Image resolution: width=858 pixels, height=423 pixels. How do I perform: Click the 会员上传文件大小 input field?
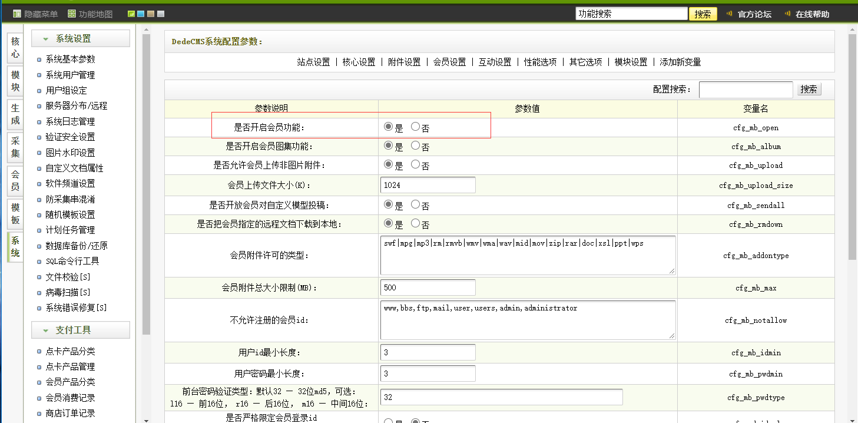[x=428, y=185]
